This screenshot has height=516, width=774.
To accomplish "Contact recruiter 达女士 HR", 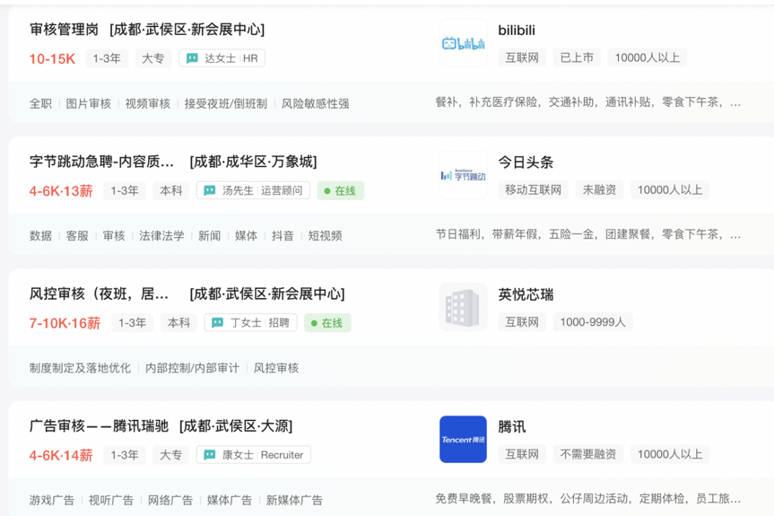I will tap(222, 58).
